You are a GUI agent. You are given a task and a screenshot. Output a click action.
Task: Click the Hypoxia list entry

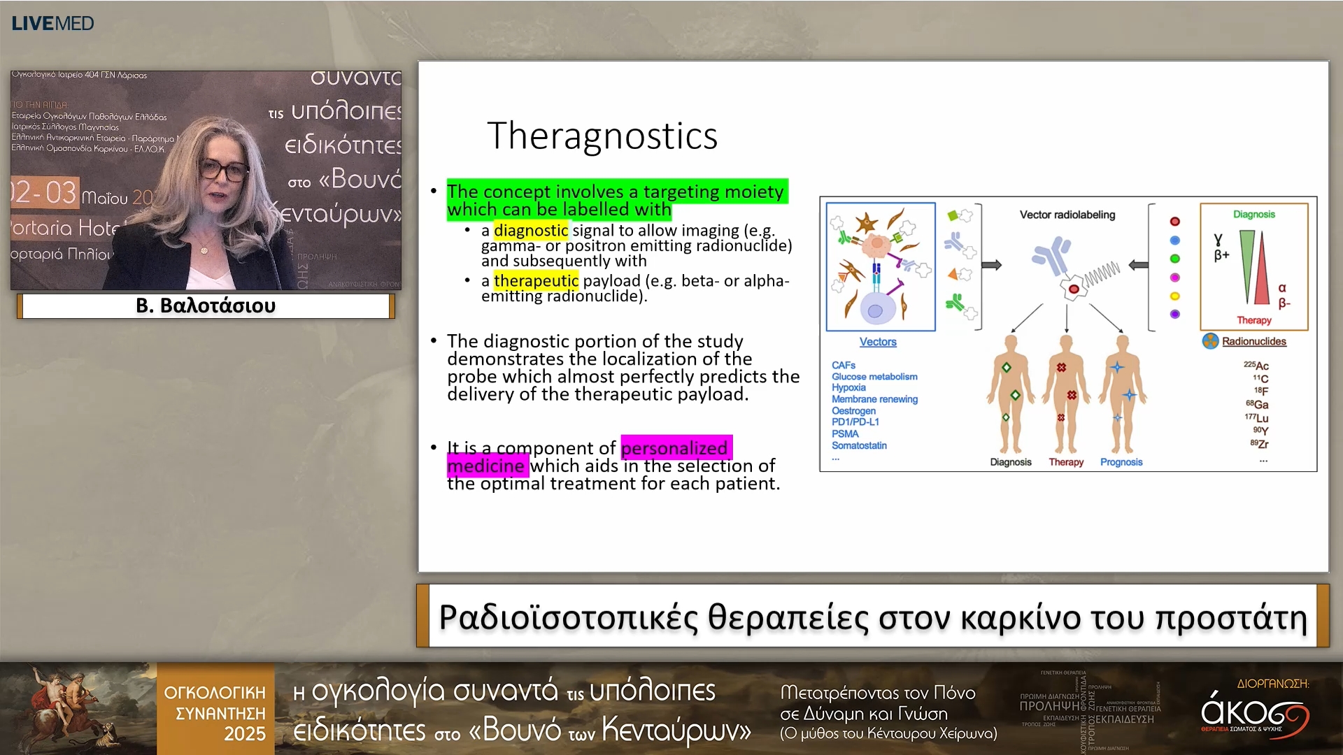(x=848, y=387)
